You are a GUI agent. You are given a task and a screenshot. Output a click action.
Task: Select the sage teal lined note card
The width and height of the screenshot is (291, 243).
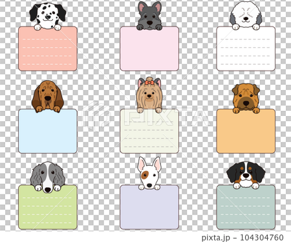[x=246, y=207]
